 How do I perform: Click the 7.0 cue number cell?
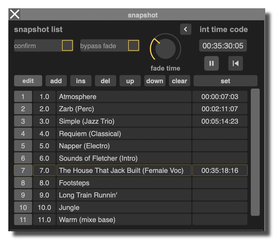pyautogui.click(x=44, y=170)
